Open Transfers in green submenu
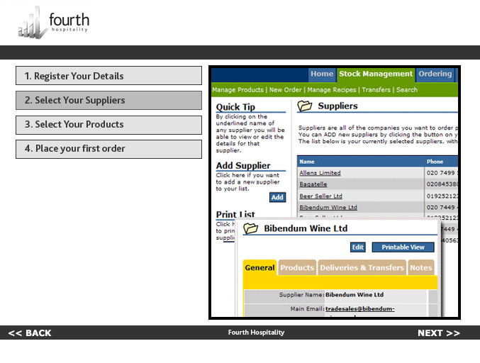 pos(376,90)
